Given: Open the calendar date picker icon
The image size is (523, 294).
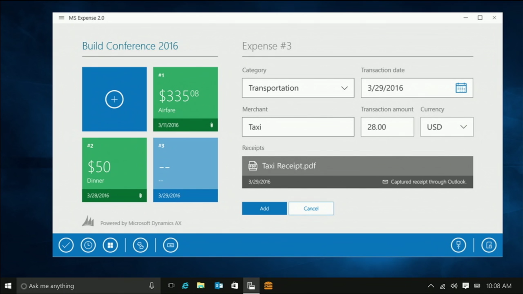Looking at the screenshot, I should [x=461, y=88].
